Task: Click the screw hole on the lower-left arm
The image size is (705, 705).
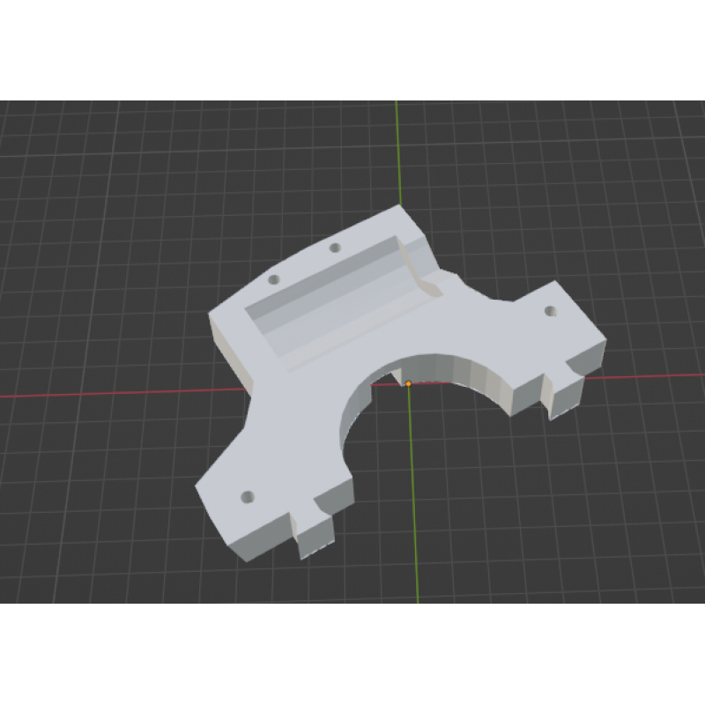Action: (x=247, y=497)
